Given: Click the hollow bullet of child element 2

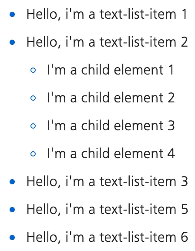Looking at the screenshot, I should 33,98.
